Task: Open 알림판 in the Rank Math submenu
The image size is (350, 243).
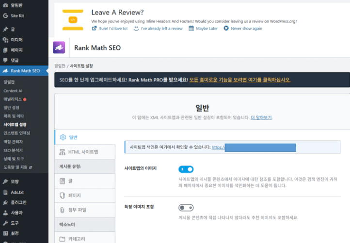Action: [x=9, y=82]
